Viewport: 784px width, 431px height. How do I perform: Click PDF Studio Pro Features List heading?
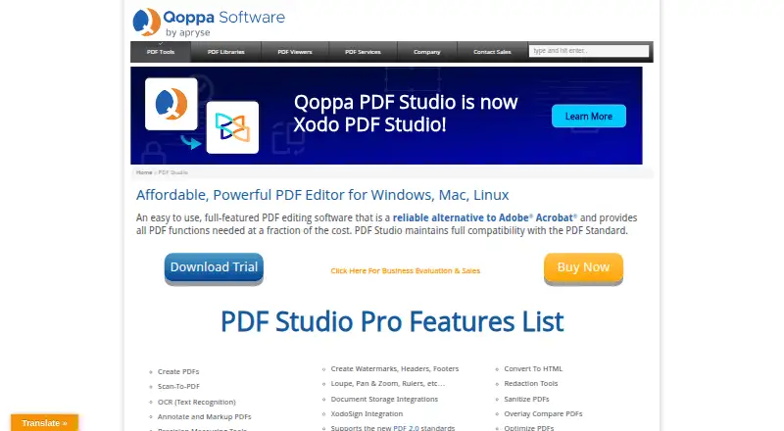pyautogui.click(x=392, y=321)
